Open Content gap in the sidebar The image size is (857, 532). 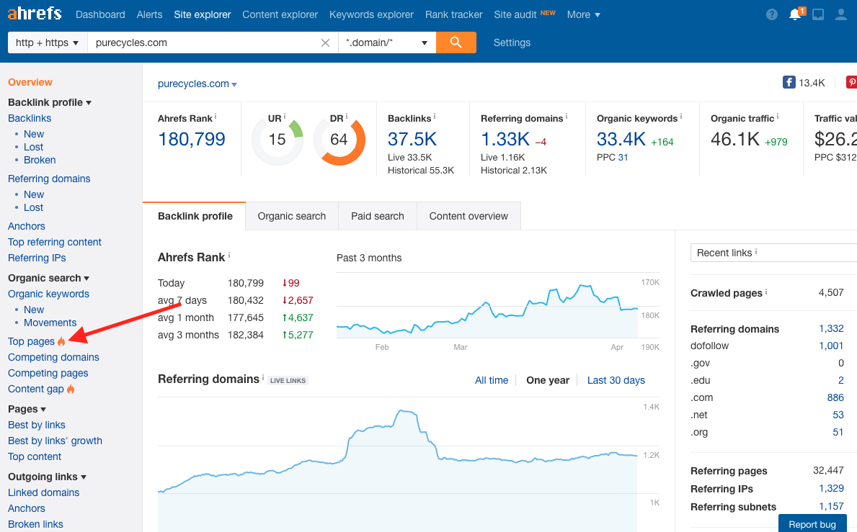click(36, 389)
